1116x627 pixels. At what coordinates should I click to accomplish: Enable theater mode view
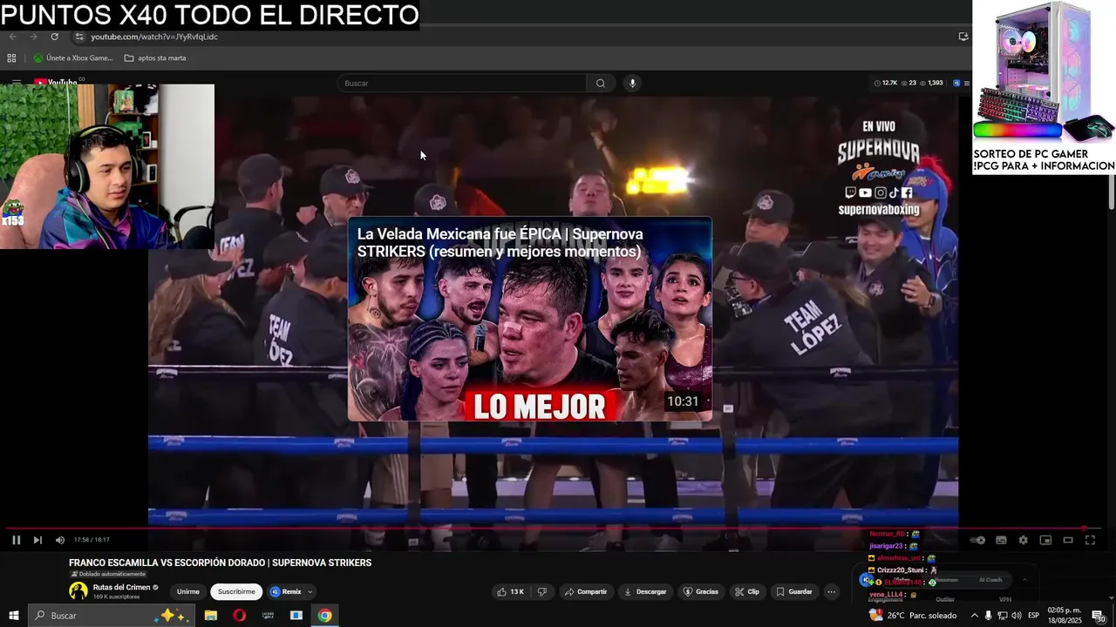[x=1068, y=540]
